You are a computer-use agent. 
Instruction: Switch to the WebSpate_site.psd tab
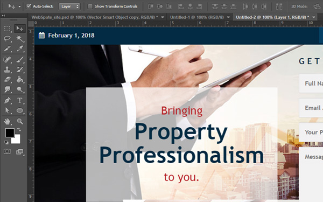click(95, 17)
